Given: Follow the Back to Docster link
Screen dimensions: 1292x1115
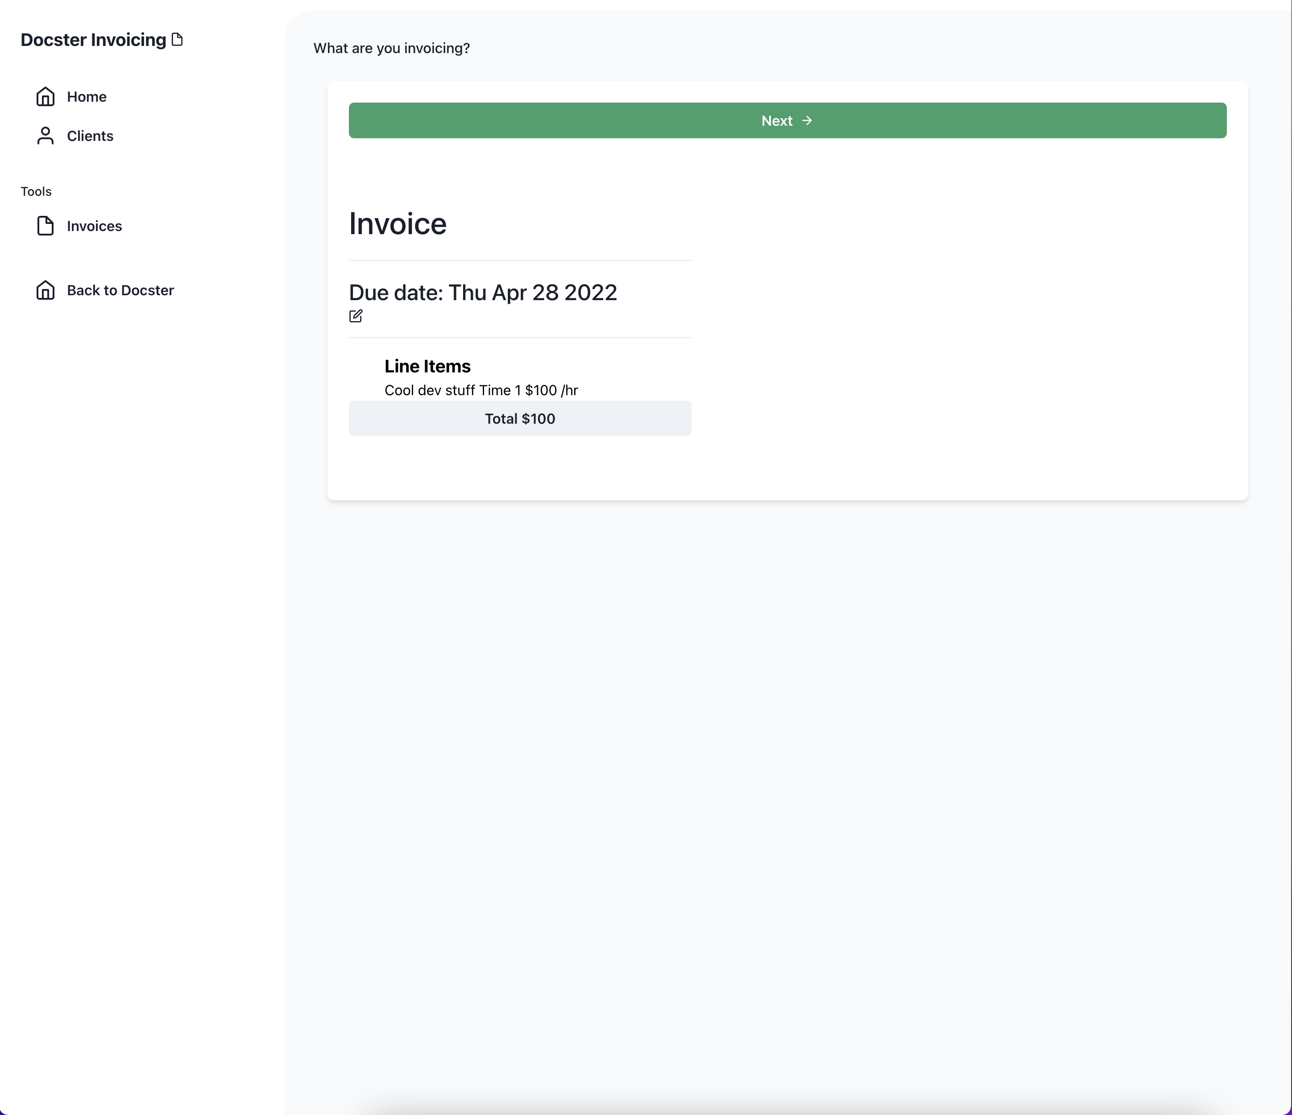Looking at the screenshot, I should click(120, 290).
